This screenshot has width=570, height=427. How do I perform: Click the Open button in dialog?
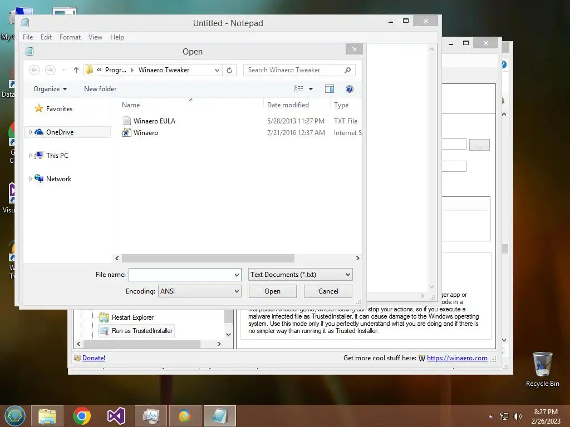(273, 291)
